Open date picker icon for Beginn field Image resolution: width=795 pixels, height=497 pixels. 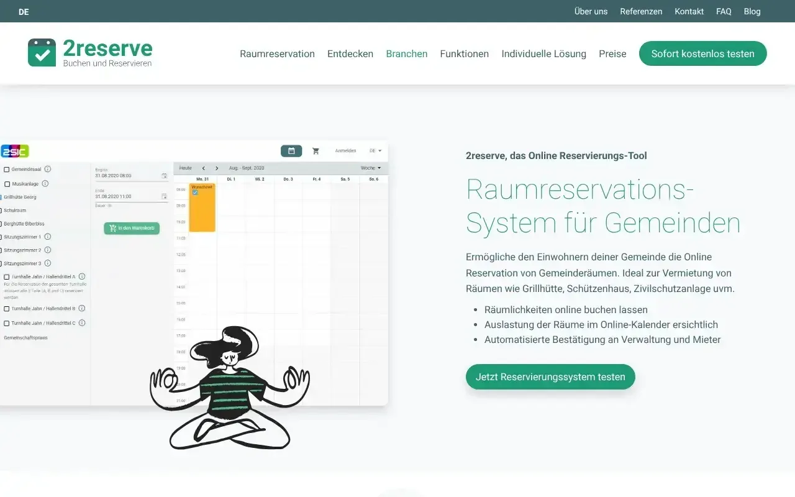(x=164, y=176)
